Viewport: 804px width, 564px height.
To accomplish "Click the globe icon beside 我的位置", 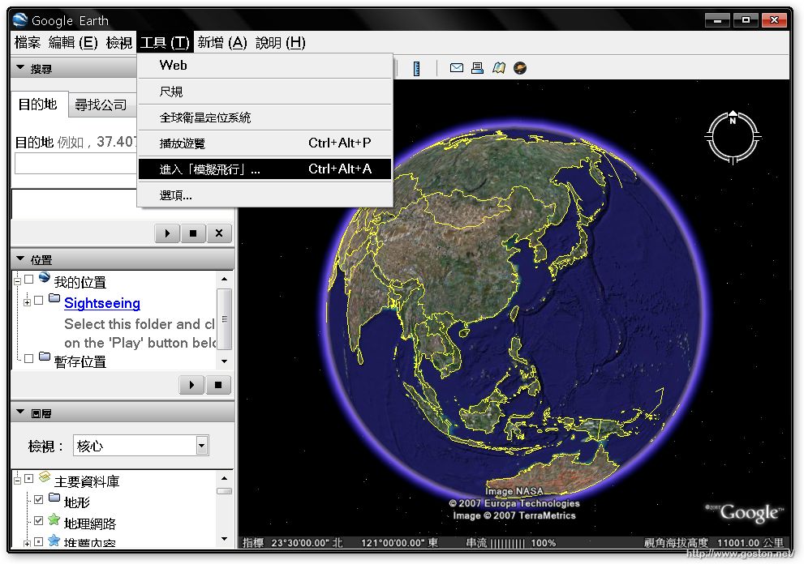I will coord(45,277).
